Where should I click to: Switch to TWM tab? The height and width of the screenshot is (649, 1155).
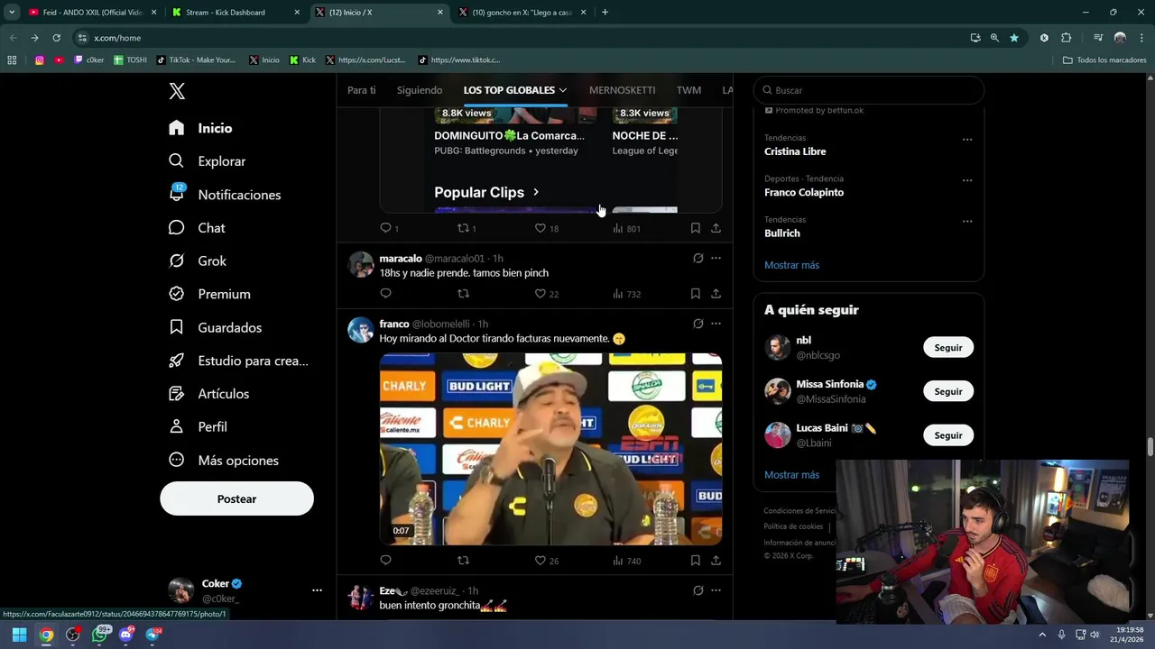tap(688, 90)
